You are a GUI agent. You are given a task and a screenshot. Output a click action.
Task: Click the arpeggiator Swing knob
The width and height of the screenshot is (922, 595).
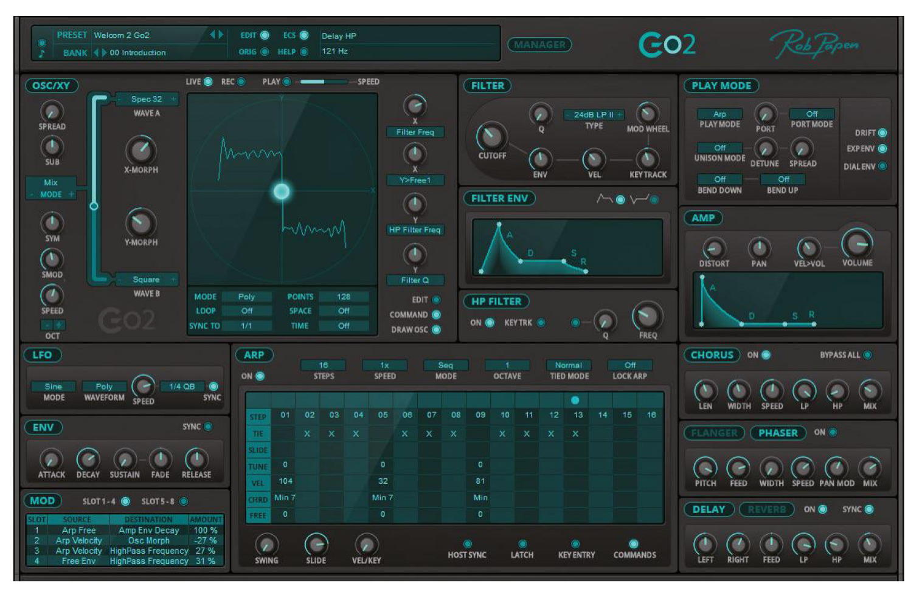[266, 544]
